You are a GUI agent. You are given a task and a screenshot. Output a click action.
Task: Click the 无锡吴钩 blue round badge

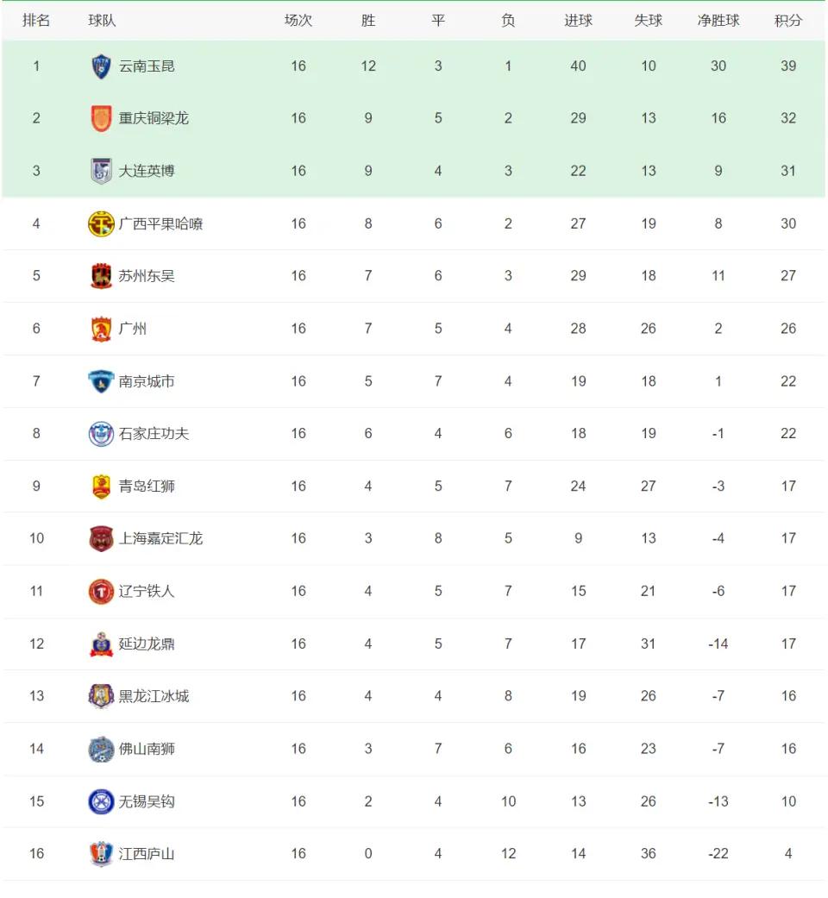coord(102,801)
